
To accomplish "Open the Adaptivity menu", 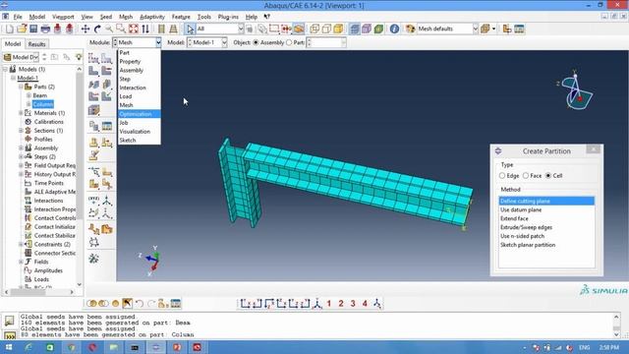I will point(152,17).
